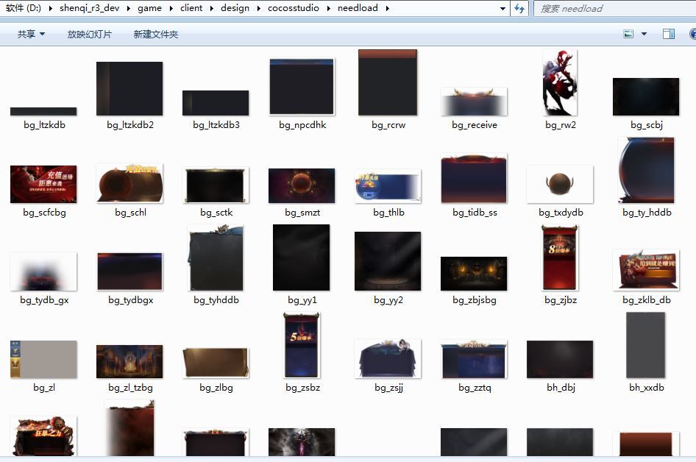The height and width of the screenshot is (462, 696).
Task: Select the bg_zl_tzbg image file
Action: 129,361
